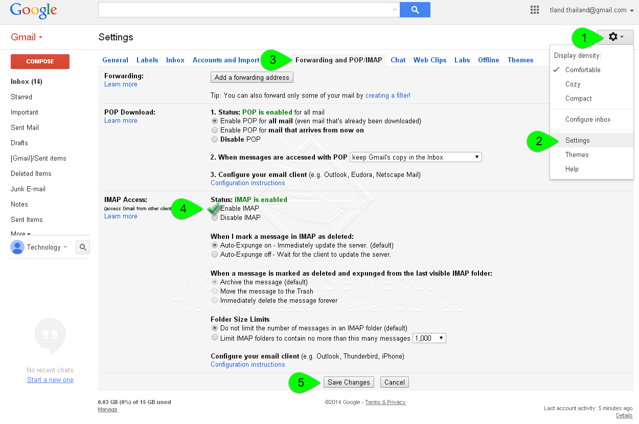Select Enable POP for all mail
This screenshot has width=639, height=424.
(215, 121)
